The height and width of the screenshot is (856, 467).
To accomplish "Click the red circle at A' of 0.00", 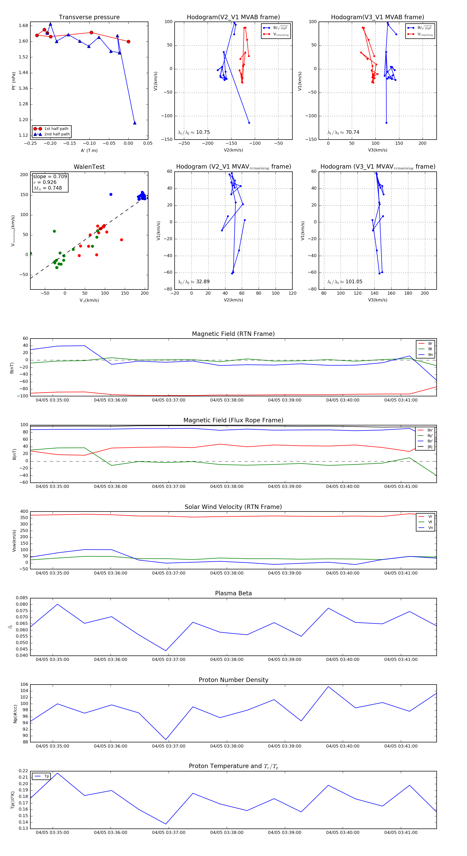I will 129,42.
